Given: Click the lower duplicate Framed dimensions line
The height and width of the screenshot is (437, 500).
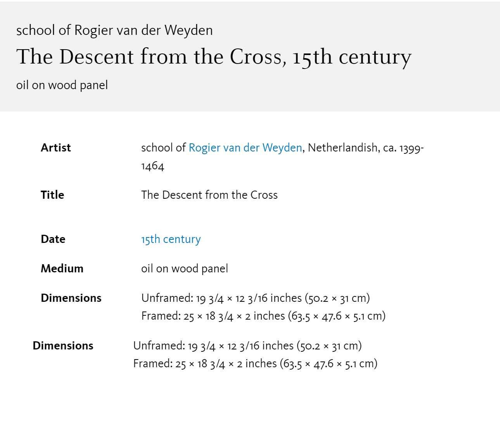Looking at the screenshot, I should click(255, 364).
